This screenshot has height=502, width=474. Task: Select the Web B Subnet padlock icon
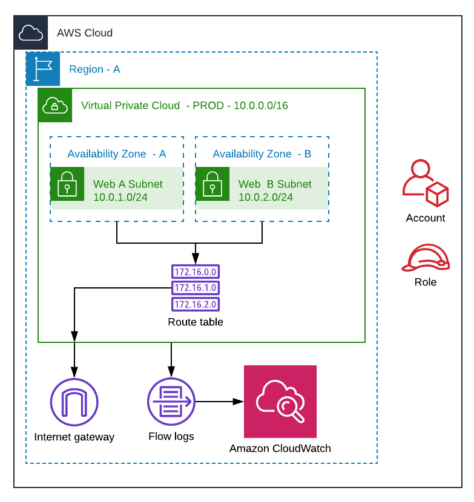[x=212, y=184]
